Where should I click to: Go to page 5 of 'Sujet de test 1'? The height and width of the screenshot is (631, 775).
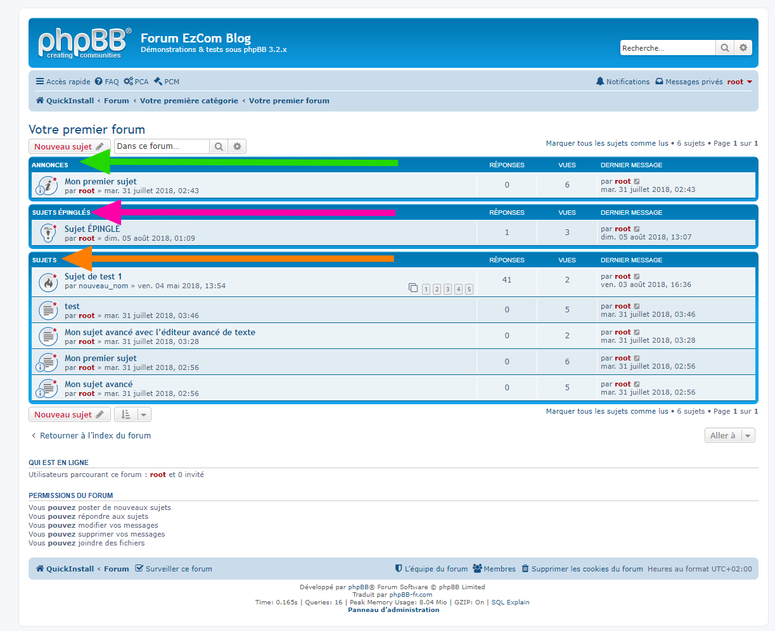[x=469, y=290]
